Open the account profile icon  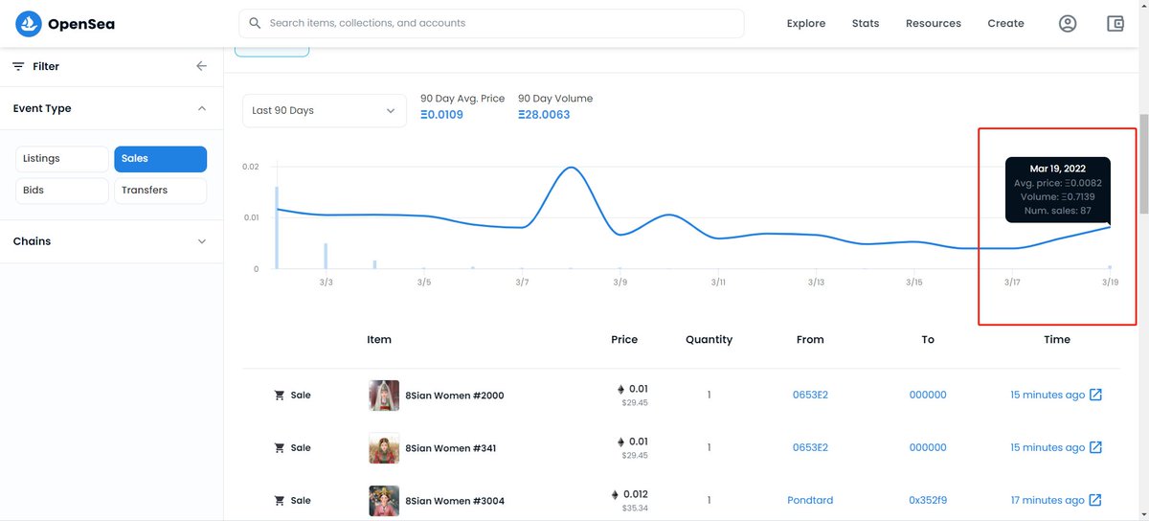point(1068,24)
